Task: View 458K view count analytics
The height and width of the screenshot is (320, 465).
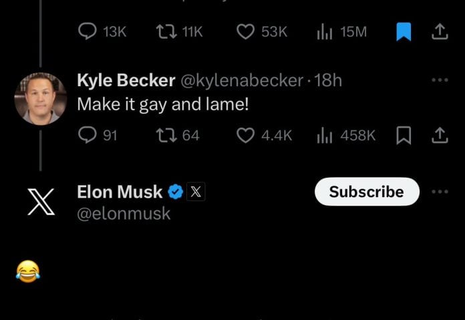Action: click(x=325, y=136)
